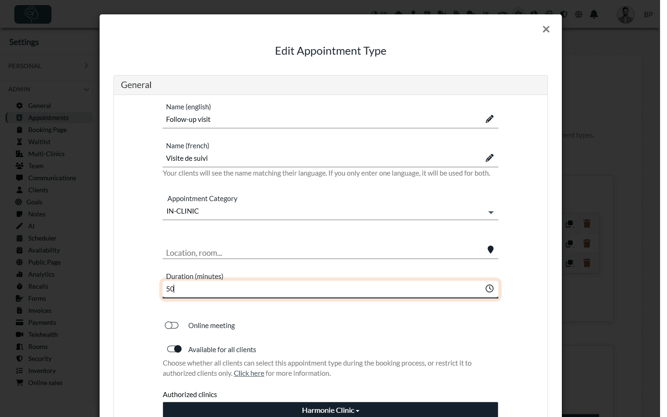Open Security settings

tap(40, 359)
